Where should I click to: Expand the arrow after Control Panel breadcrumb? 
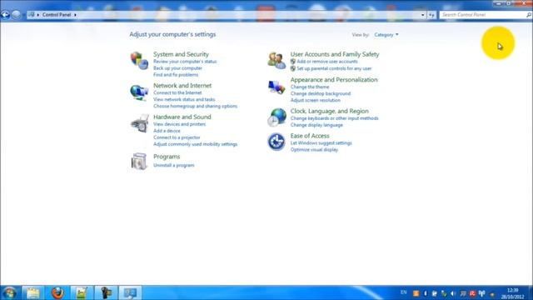75,15
